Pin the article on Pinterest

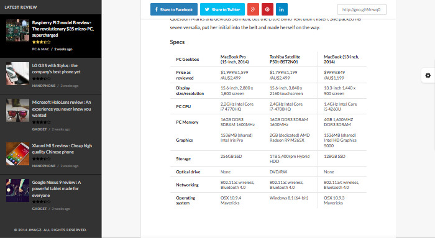point(267,9)
